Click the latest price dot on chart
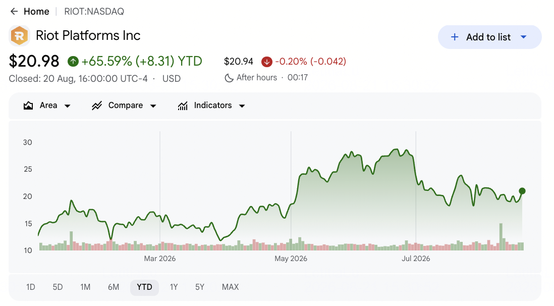This screenshot has width=554, height=306. pyautogui.click(x=522, y=191)
